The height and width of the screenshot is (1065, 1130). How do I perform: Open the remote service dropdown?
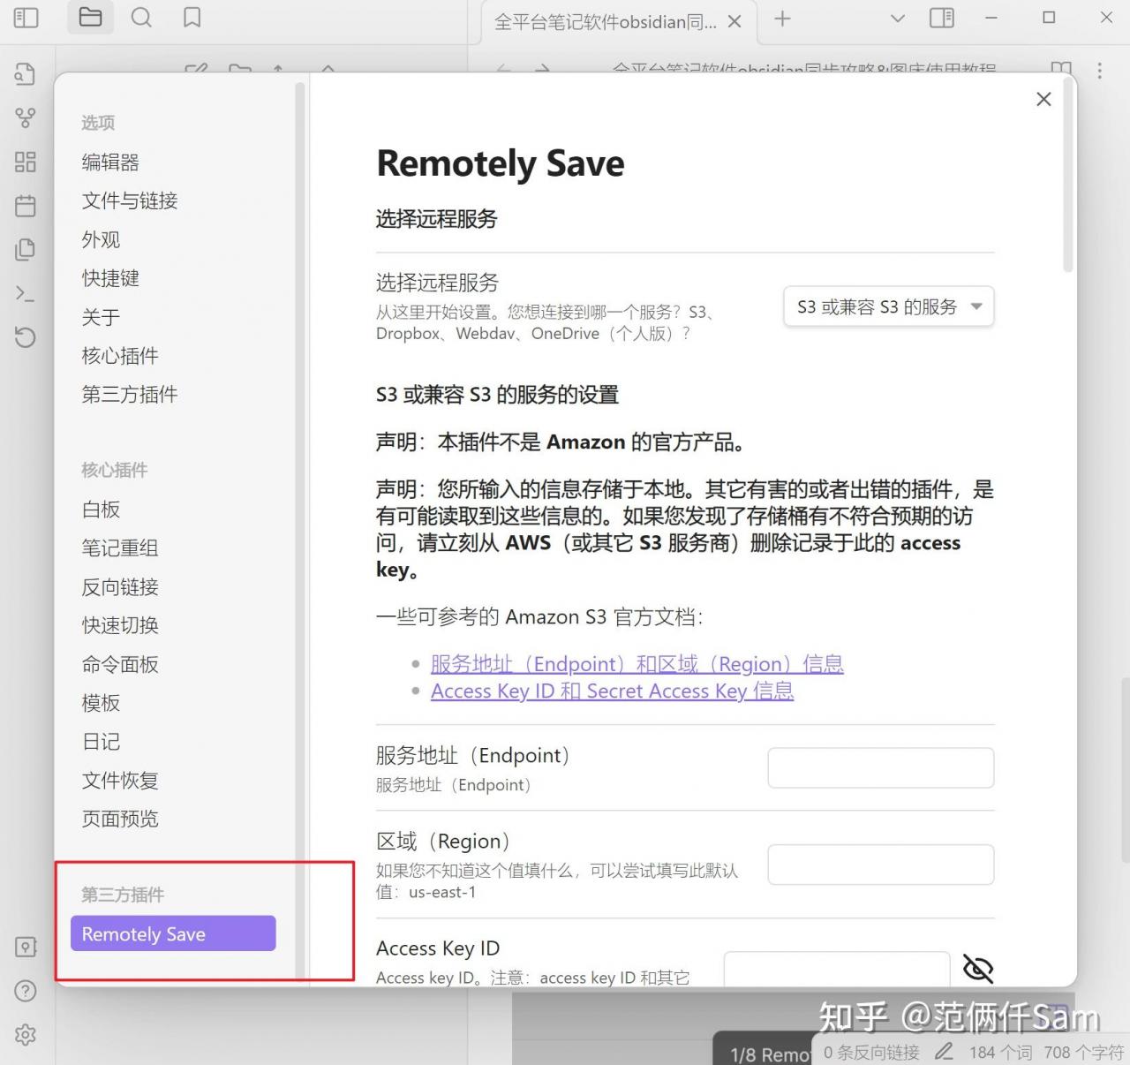click(x=889, y=307)
